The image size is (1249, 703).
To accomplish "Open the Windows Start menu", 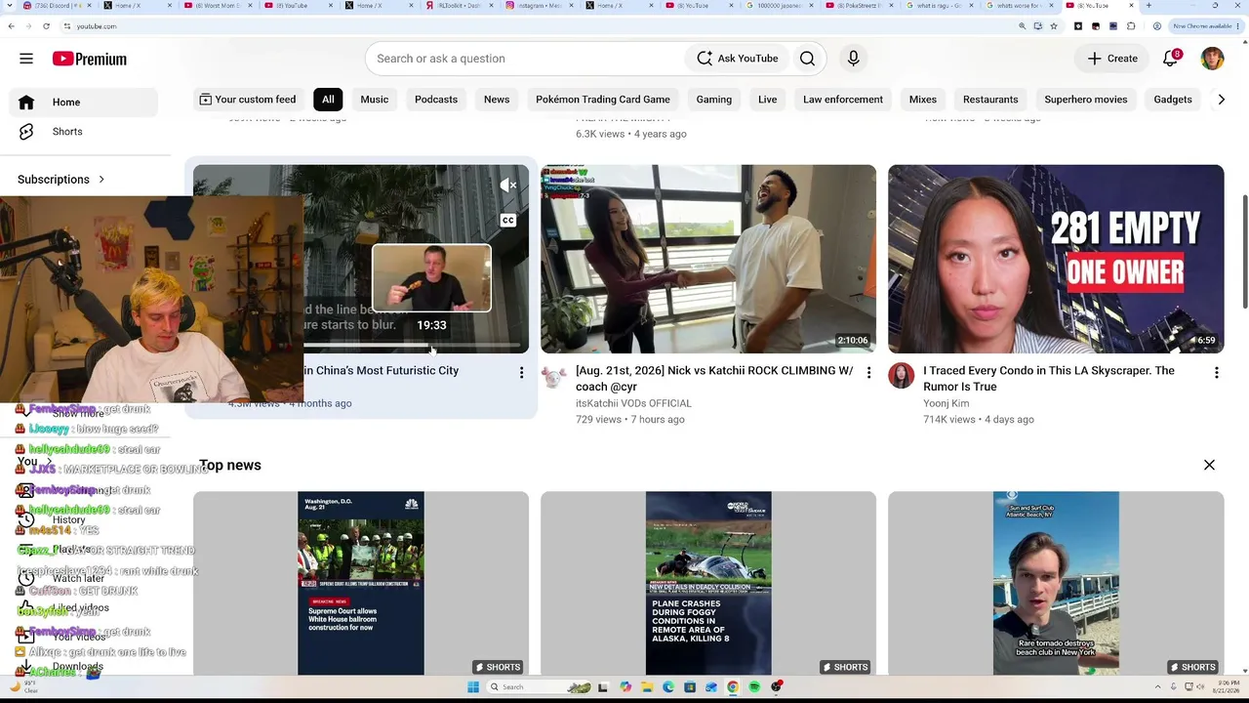I will pyautogui.click(x=473, y=687).
